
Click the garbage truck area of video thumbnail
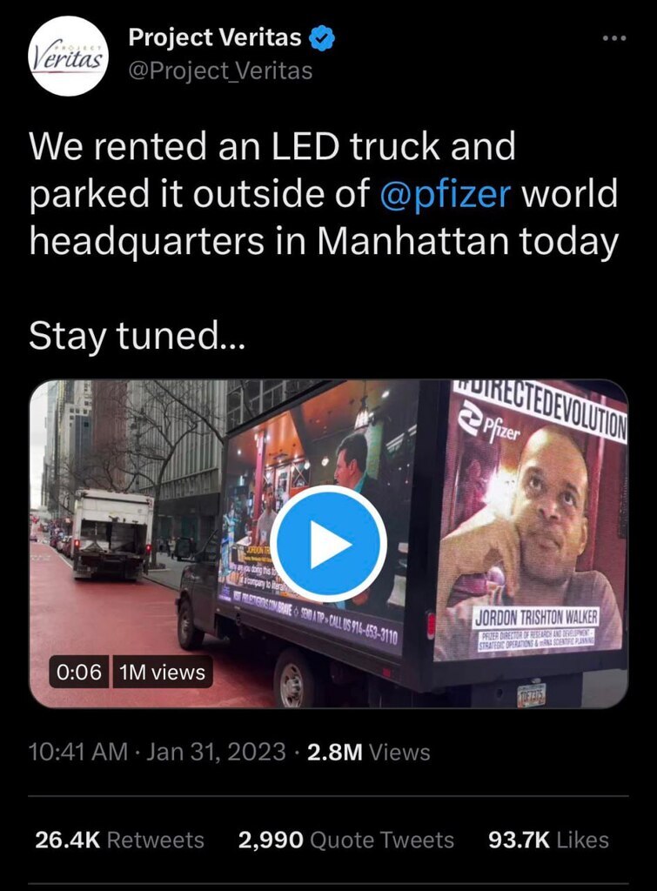(112, 534)
